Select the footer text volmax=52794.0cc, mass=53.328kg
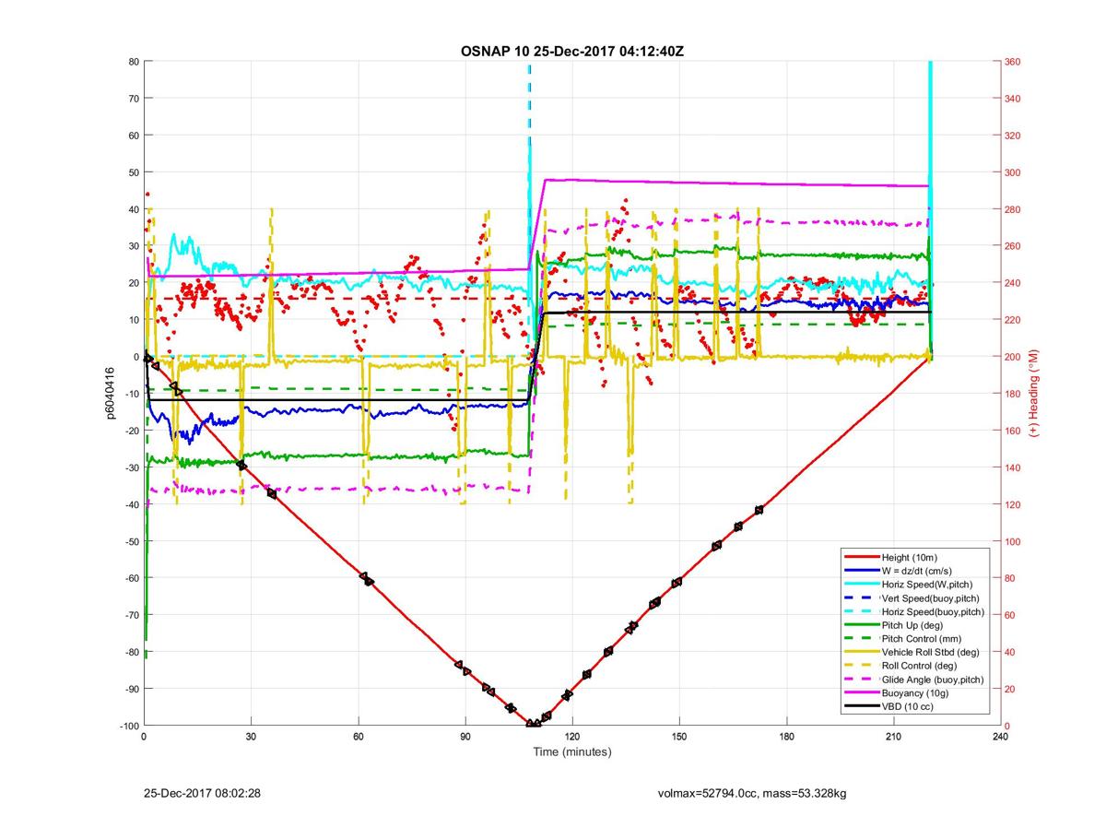The height and width of the screenshot is (816, 1106). (x=751, y=792)
